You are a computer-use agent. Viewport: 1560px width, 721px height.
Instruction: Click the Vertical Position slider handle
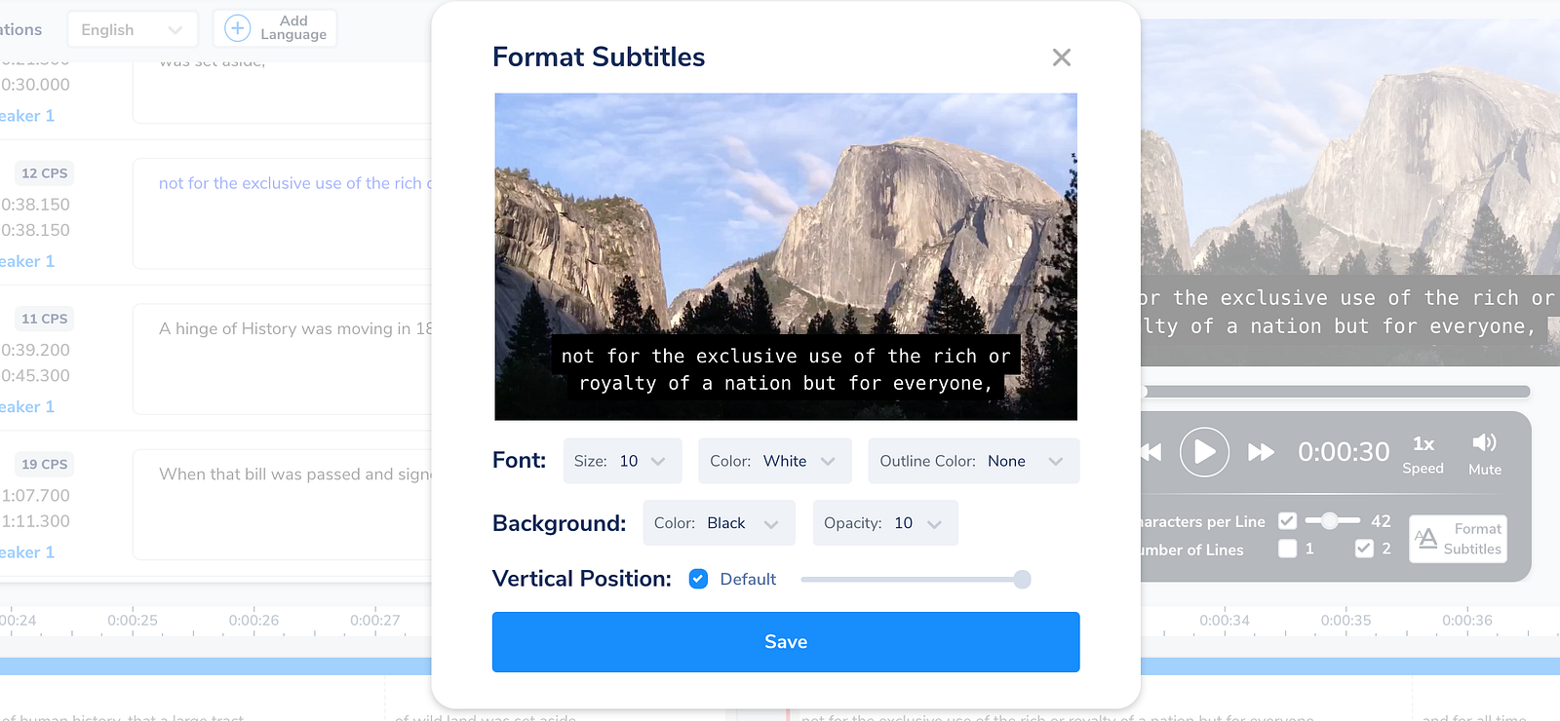(1022, 580)
